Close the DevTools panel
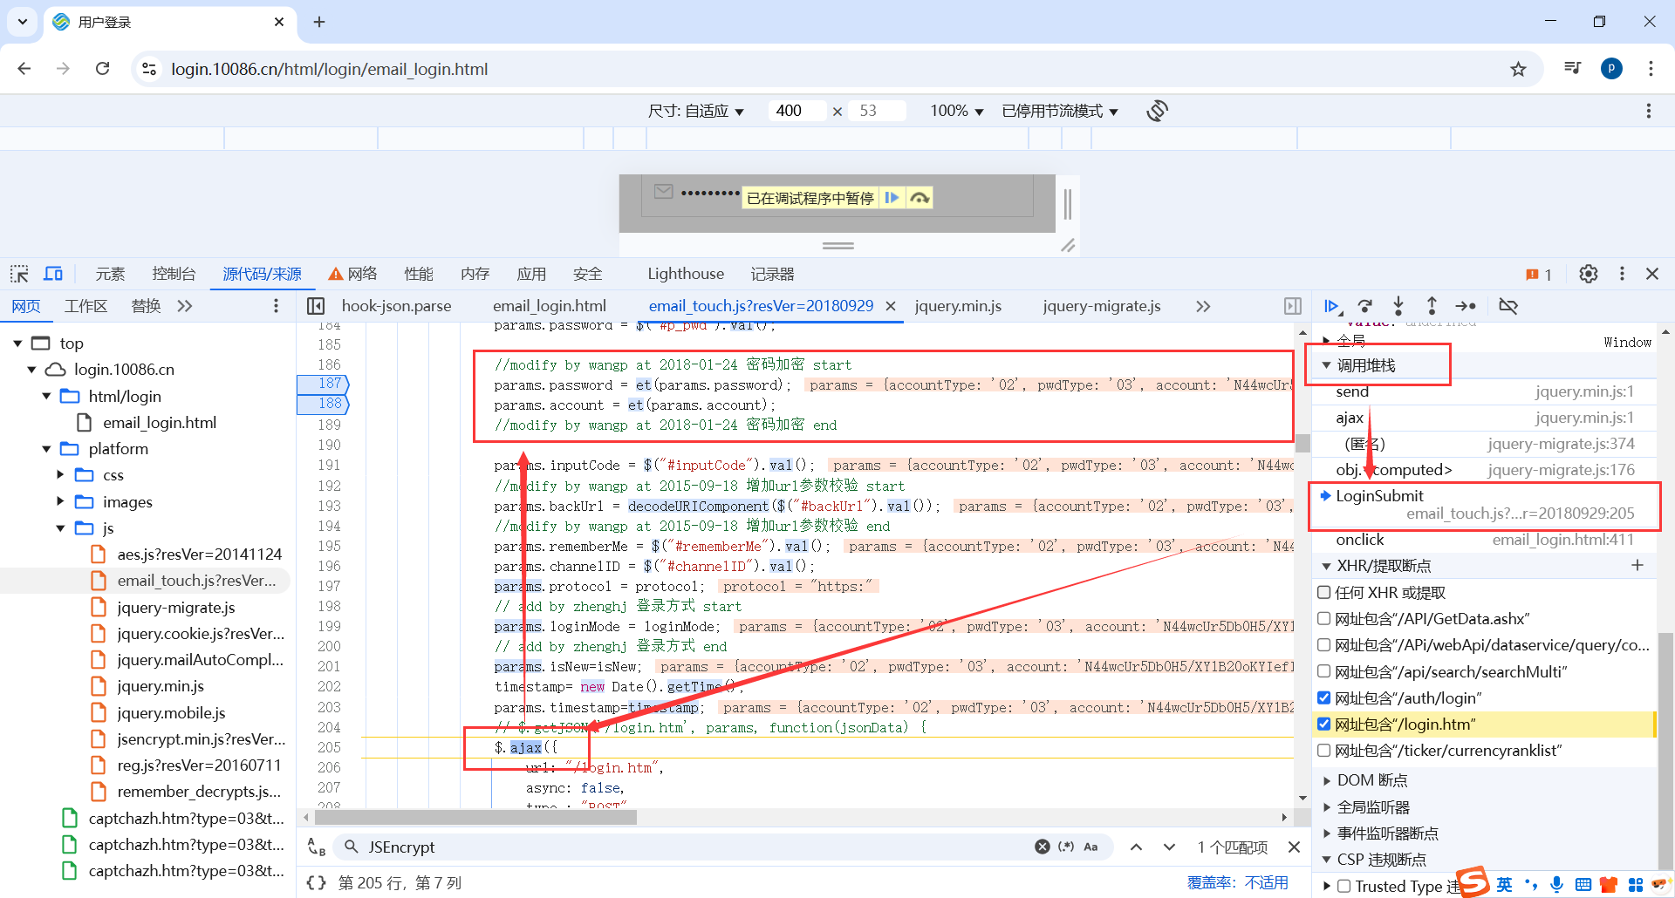Viewport: 1675px width, 898px height. pyautogui.click(x=1652, y=274)
